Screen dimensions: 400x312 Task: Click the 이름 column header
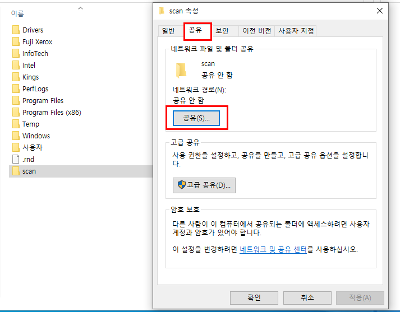pyautogui.click(x=17, y=13)
